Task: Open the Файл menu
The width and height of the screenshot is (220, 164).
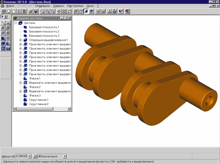Action: 10,6
